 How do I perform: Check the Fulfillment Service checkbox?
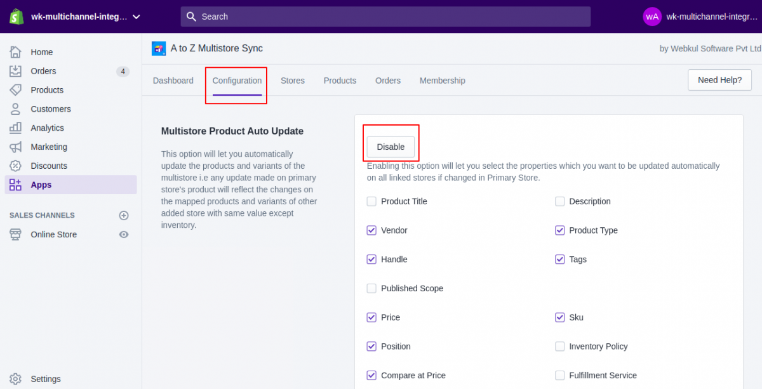coord(559,375)
